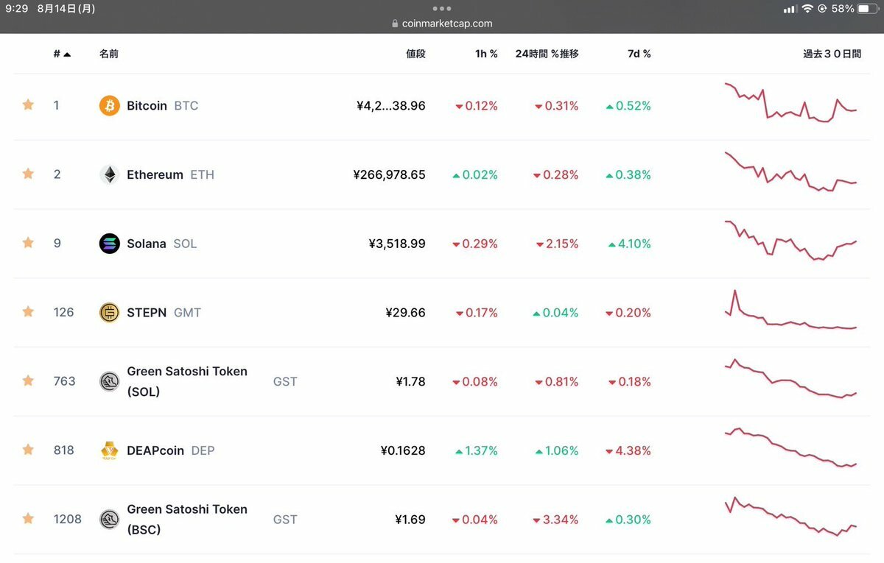Screen dimensions: 884x563
Task: Click DEAPcoin price ¥0.1628
Action: pos(403,450)
